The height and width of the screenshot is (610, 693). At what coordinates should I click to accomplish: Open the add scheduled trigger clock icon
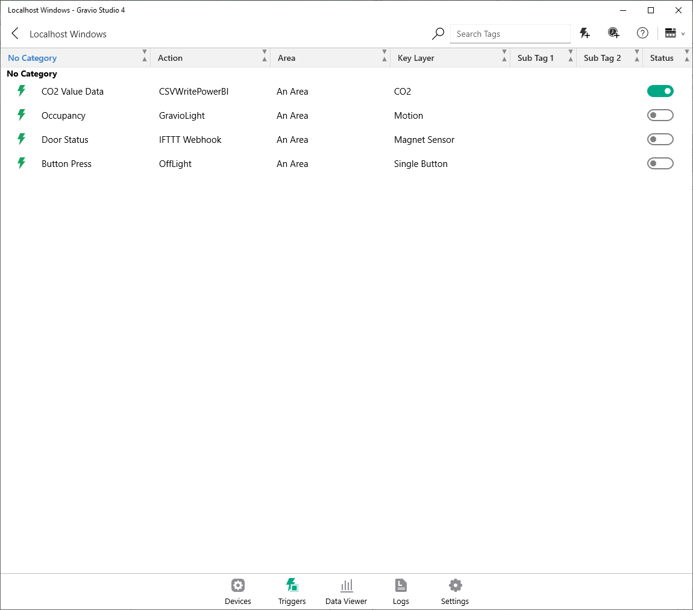coord(613,33)
